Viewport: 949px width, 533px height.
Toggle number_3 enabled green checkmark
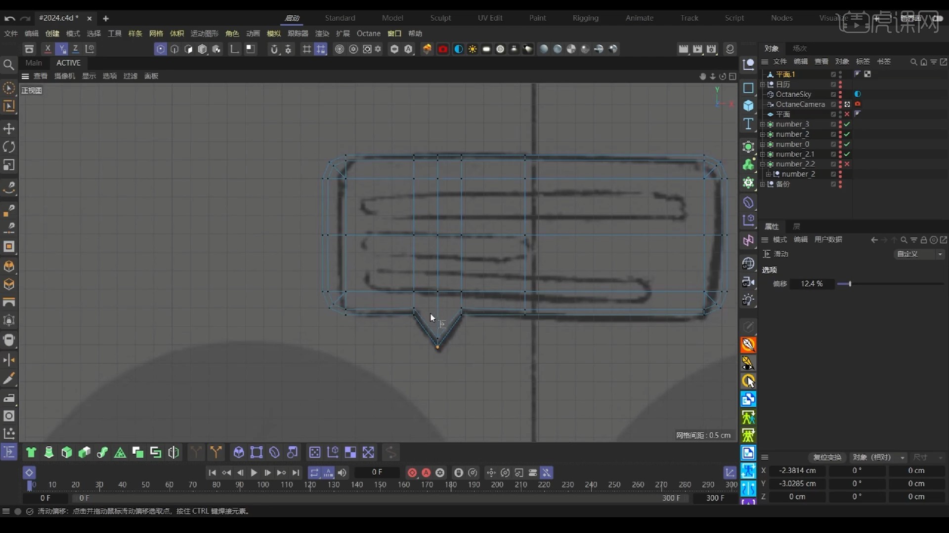coord(847,124)
